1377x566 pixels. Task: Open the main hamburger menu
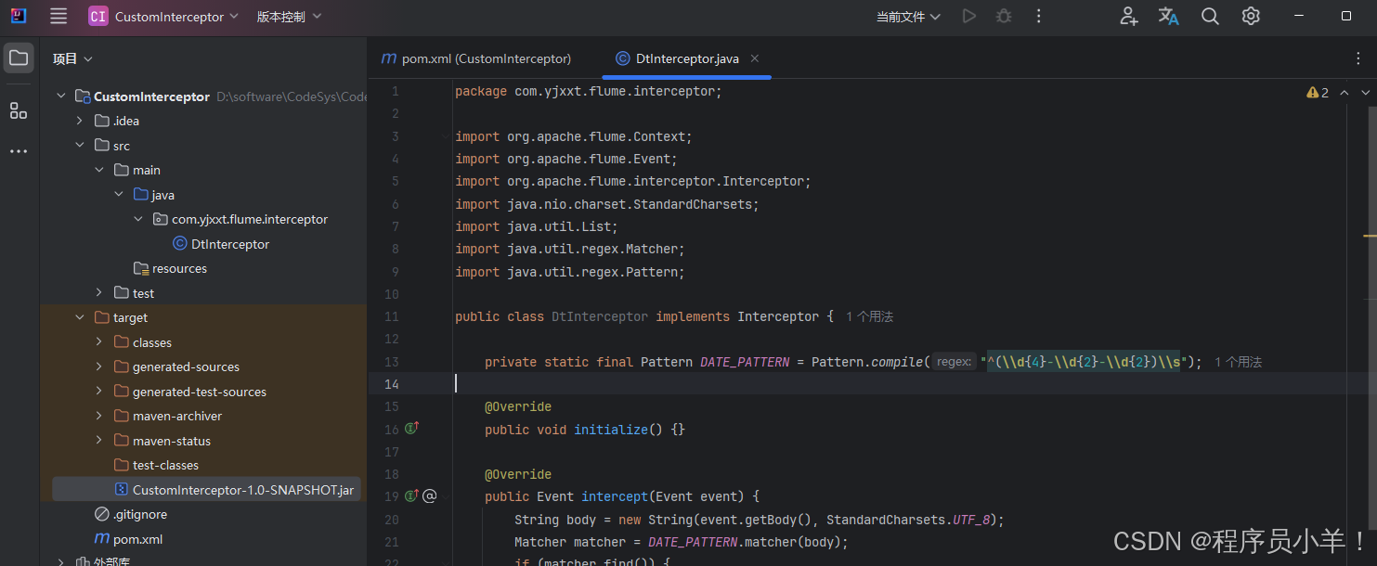click(x=58, y=16)
